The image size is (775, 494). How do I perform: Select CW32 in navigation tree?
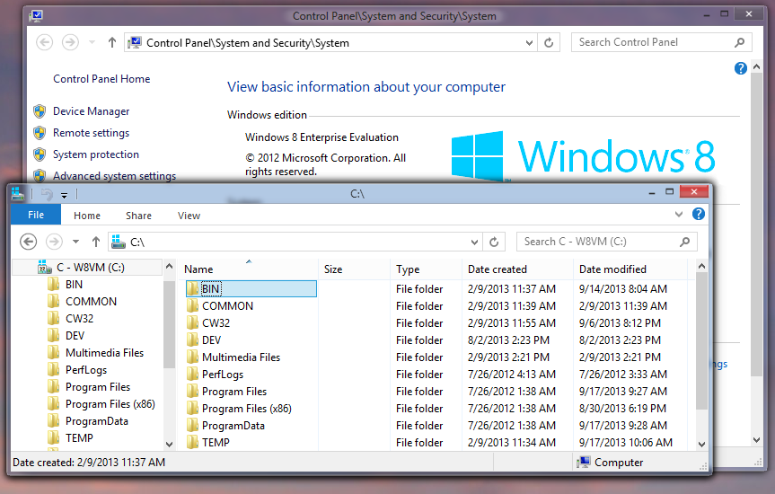pyautogui.click(x=79, y=319)
